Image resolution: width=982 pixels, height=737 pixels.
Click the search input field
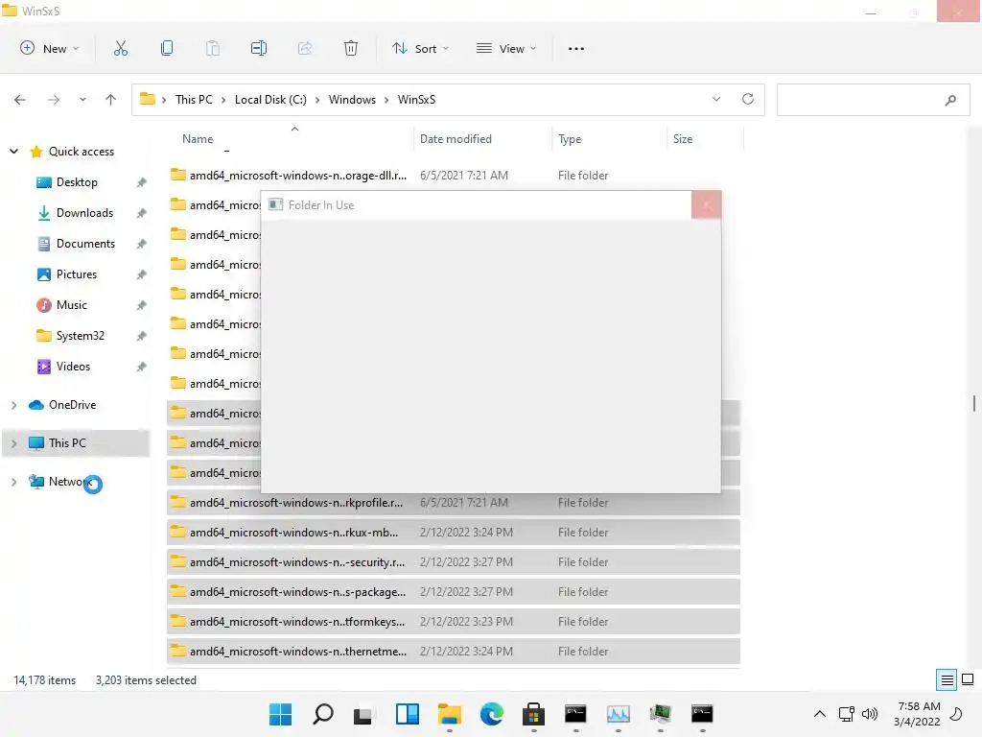point(873,100)
